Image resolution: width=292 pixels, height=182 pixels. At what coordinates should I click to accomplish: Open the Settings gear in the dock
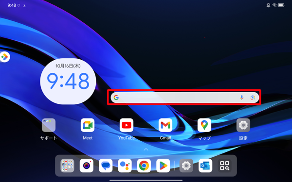tap(186, 165)
